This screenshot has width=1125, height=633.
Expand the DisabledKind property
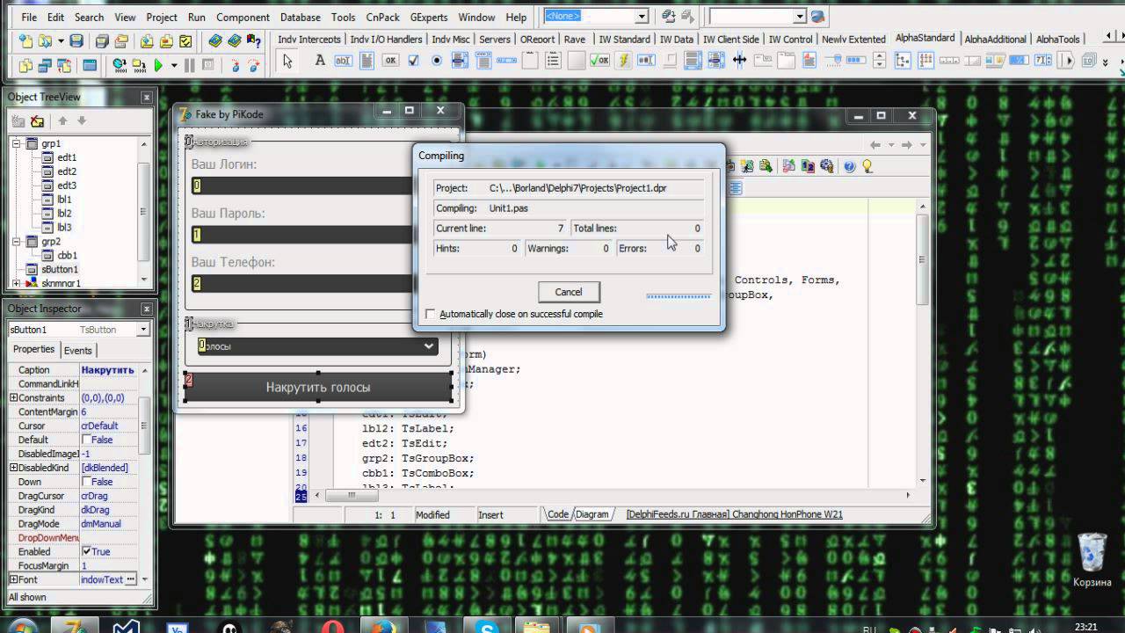13,468
